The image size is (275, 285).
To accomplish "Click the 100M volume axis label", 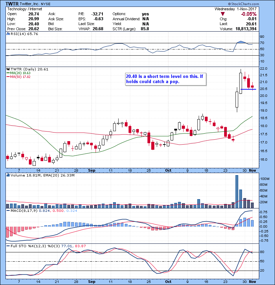I will click(265, 179).
